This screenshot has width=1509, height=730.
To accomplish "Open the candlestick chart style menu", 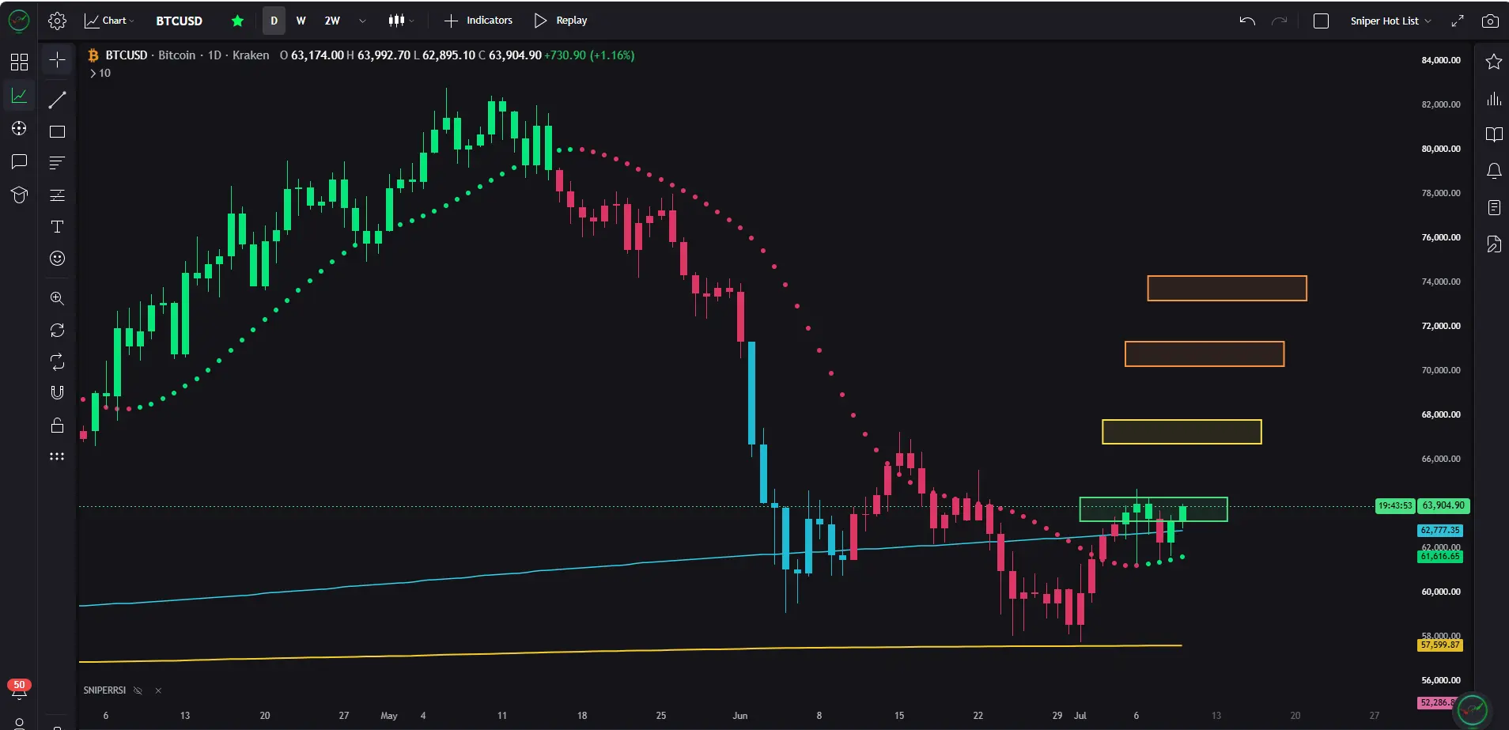I will coord(401,21).
